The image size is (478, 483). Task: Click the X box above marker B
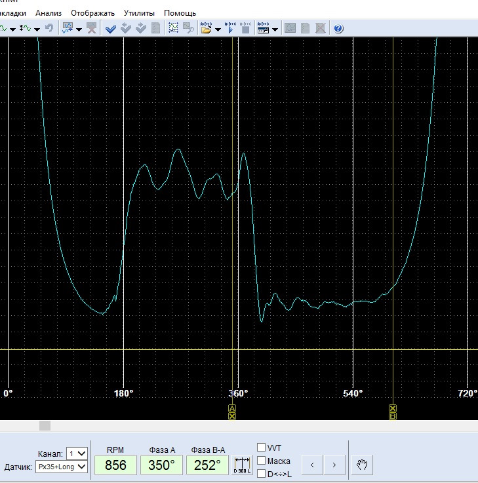(x=393, y=408)
